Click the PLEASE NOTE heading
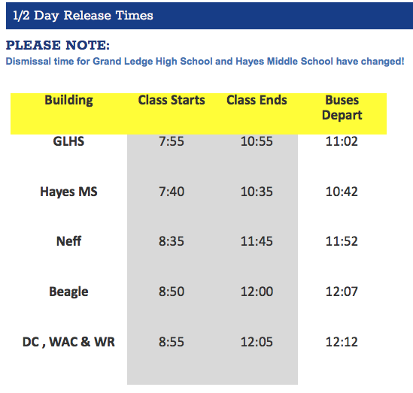 click(x=58, y=45)
